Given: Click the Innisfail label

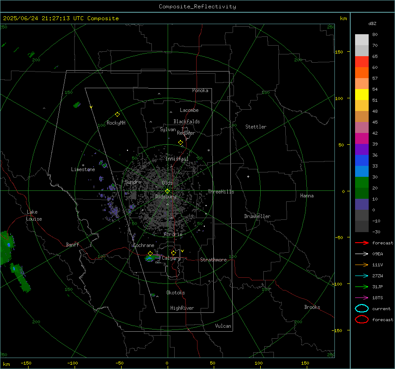Looking at the screenshot, I should (x=177, y=159).
